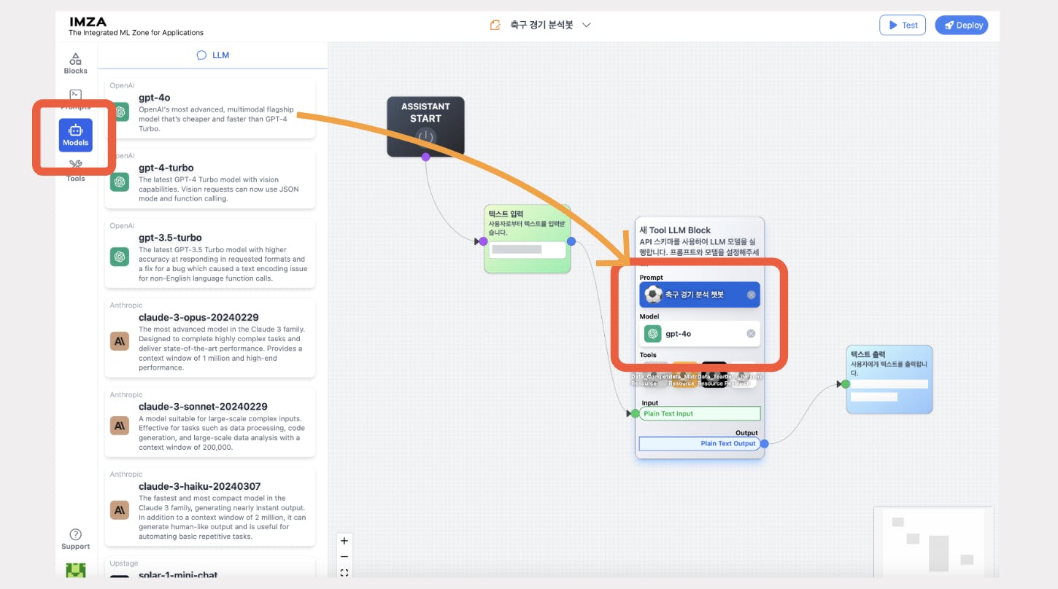Viewport: 1058px width, 589px height.
Task: Open the Blocks sidebar panel
Action: (x=75, y=63)
